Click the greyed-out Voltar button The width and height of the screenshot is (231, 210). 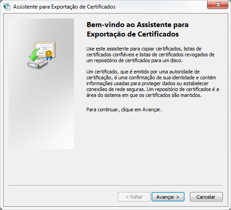pyautogui.click(x=134, y=197)
